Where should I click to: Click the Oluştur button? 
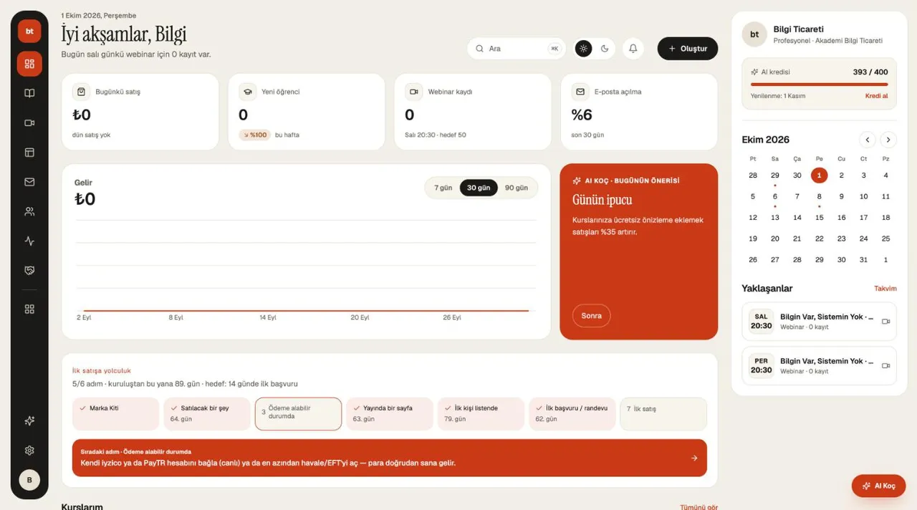tap(688, 49)
